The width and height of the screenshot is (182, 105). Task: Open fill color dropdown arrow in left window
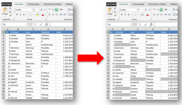point(40,15)
